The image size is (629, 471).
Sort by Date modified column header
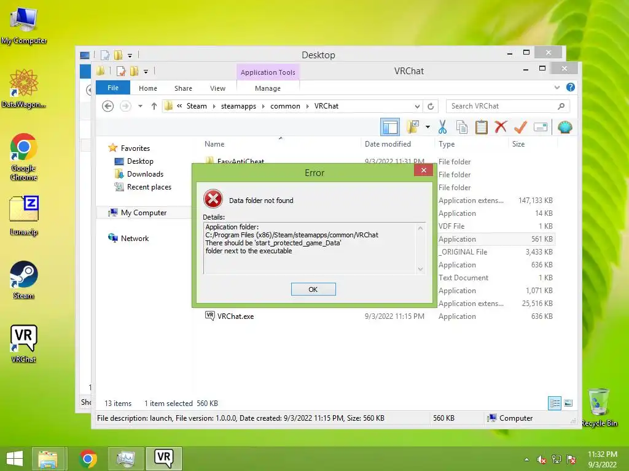click(x=388, y=144)
